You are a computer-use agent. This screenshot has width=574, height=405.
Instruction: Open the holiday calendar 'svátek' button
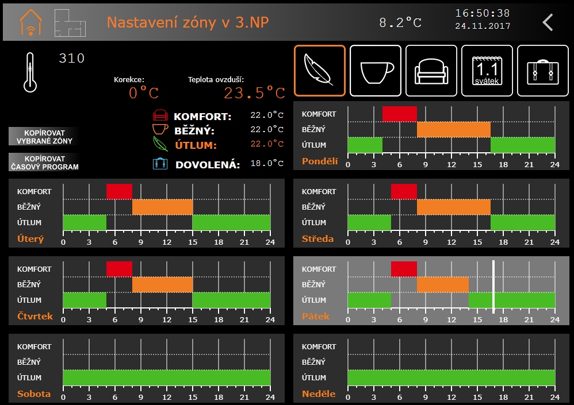(487, 71)
